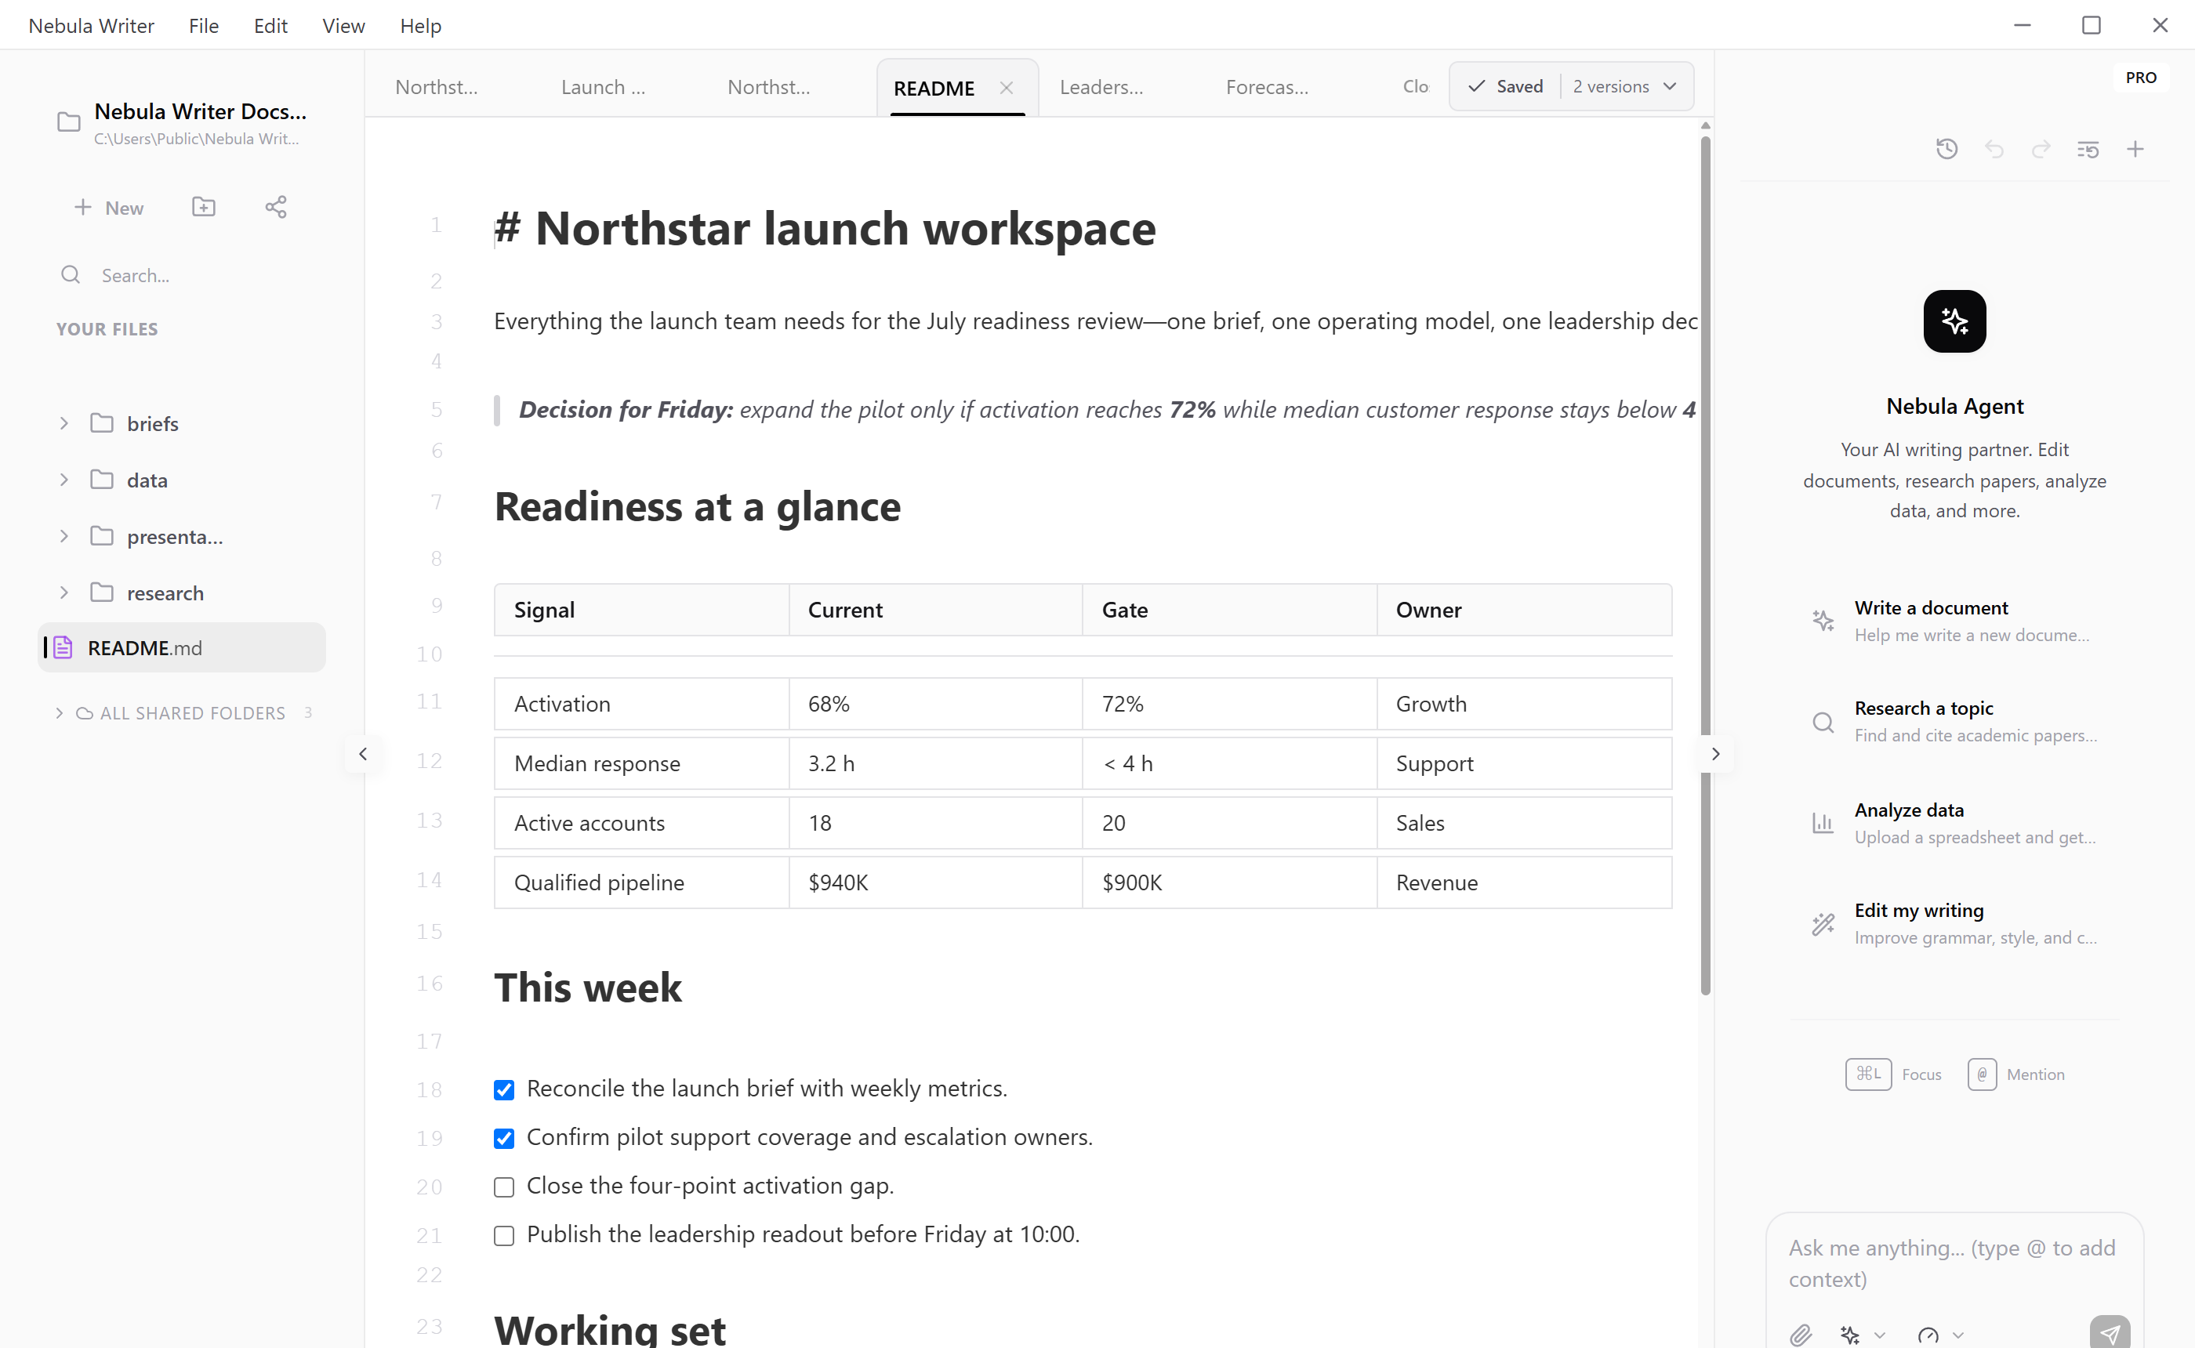
Task: Click the Edit my writing wand icon
Action: pyautogui.click(x=1823, y=924)
